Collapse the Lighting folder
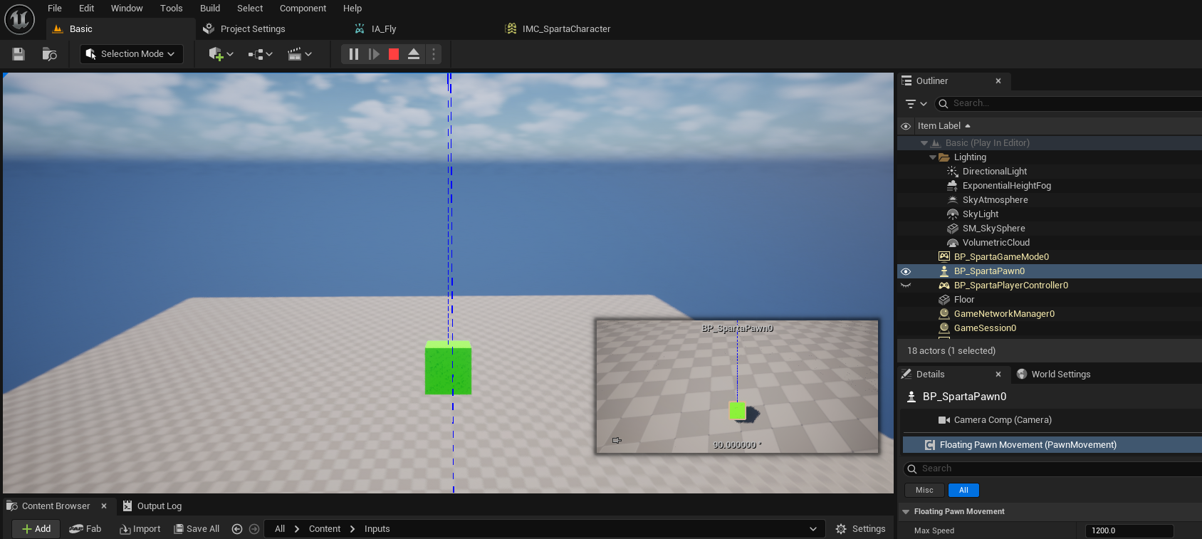1202x539 pixels. pyautogui.click(x=933, y=157)
